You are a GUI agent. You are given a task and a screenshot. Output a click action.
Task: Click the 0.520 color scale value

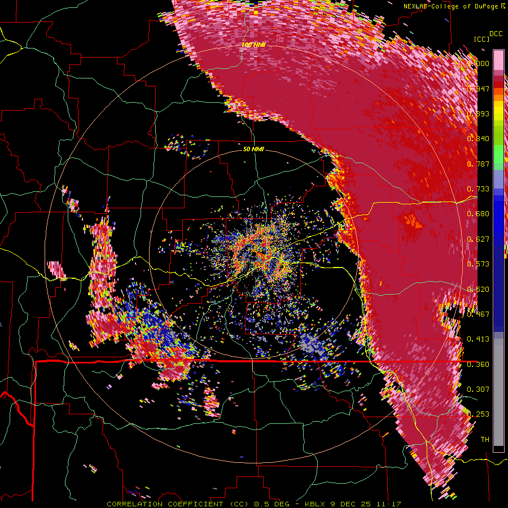pos(478,290)
